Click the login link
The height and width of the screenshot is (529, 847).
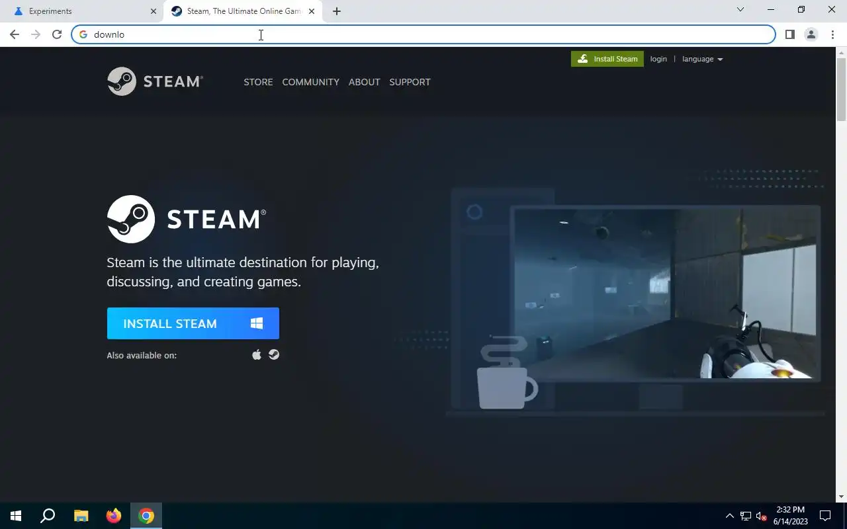click(x=658, y=59)
